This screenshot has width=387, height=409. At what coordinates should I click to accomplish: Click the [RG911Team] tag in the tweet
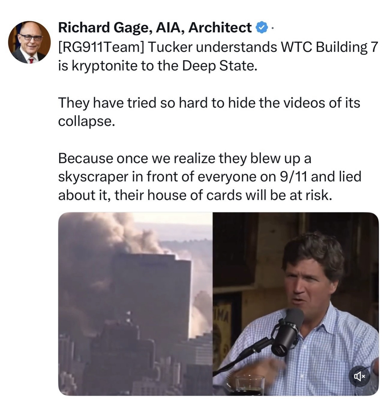tap(100, 47)
